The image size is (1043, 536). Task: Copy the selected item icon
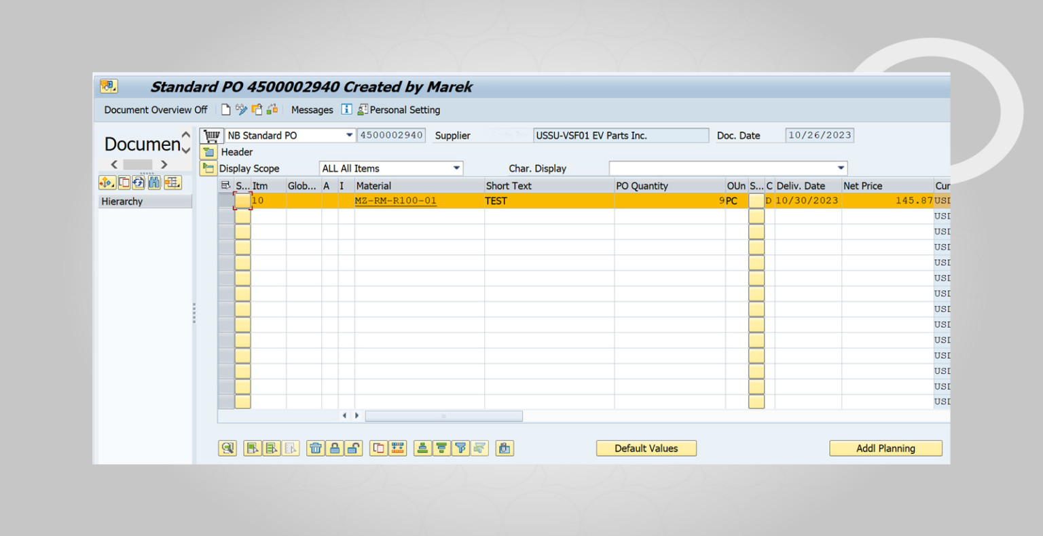[x=379, y=448]
